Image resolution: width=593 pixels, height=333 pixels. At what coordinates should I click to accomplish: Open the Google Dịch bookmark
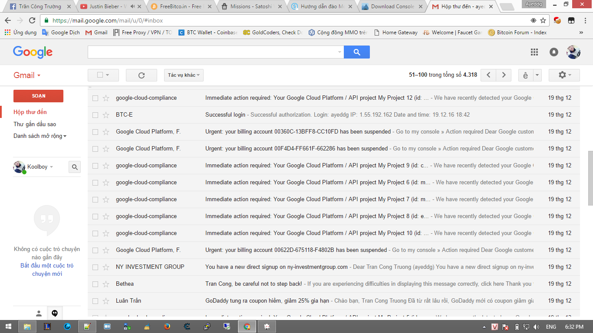click(x=61, y=33)
